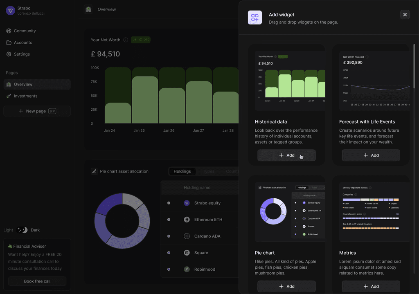
Task: Click the pencil edit icon beside Pie chart asset allocation
Action: tap(95, 171)
